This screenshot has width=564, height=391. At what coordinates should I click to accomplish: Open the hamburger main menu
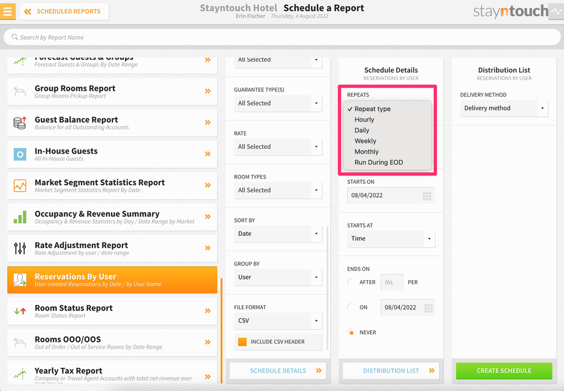[7, 11]
